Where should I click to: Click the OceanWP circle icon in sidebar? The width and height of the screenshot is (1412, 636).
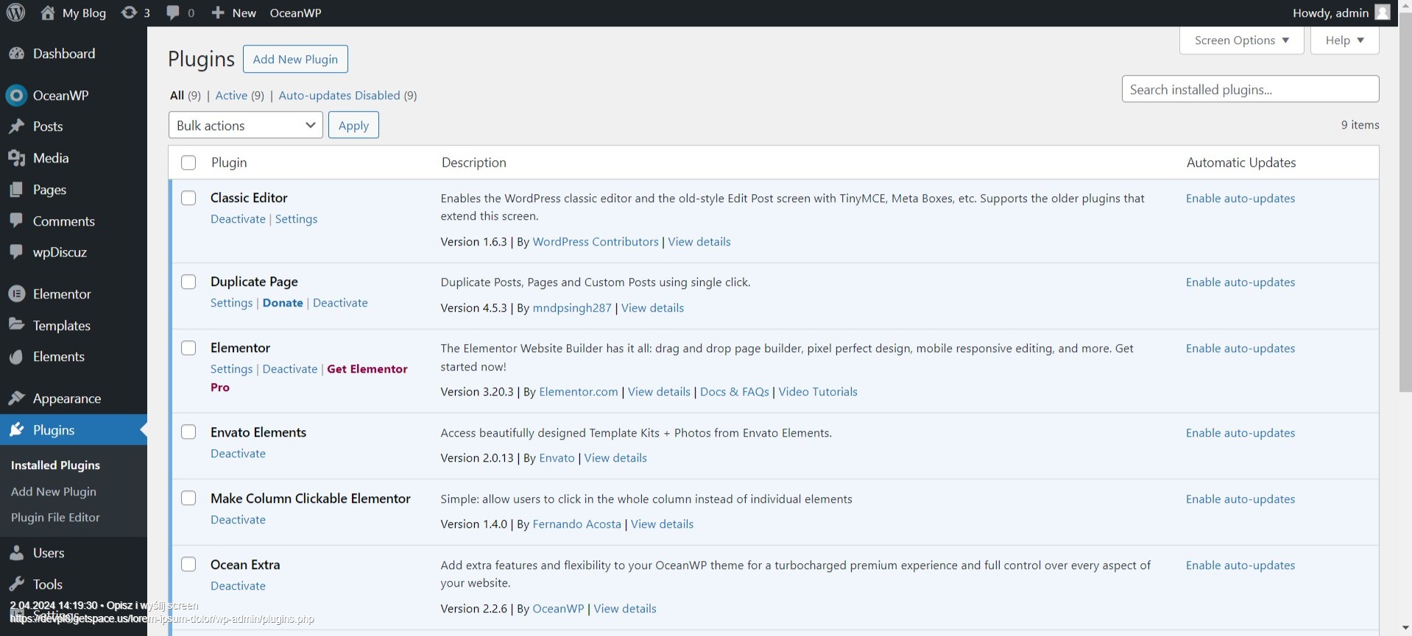coord(15,96)
